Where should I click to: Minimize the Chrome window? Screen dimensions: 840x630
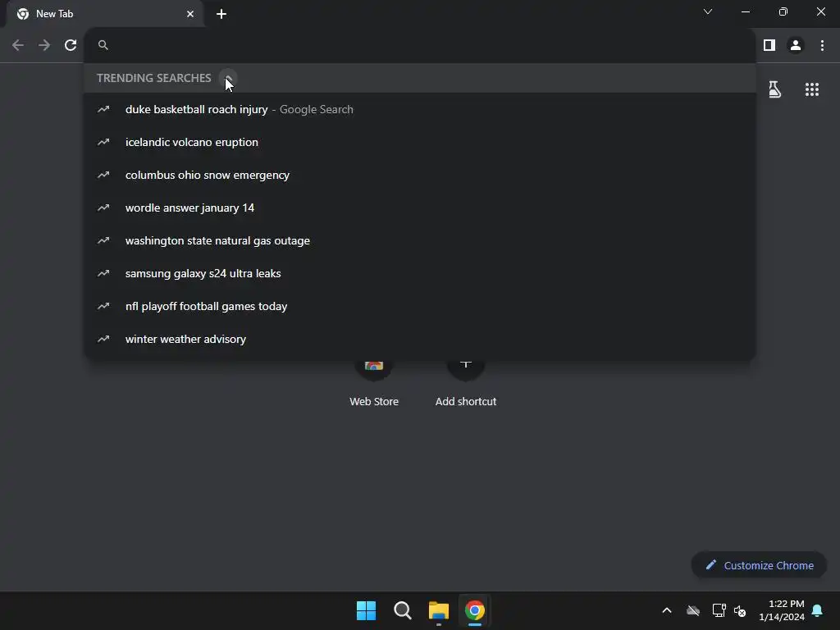coord(746,11)
